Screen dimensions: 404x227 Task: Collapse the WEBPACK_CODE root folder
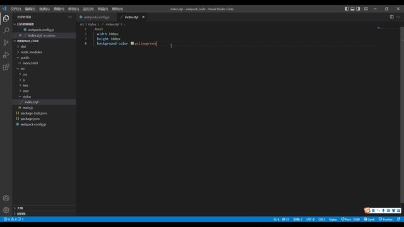point(15,41)
